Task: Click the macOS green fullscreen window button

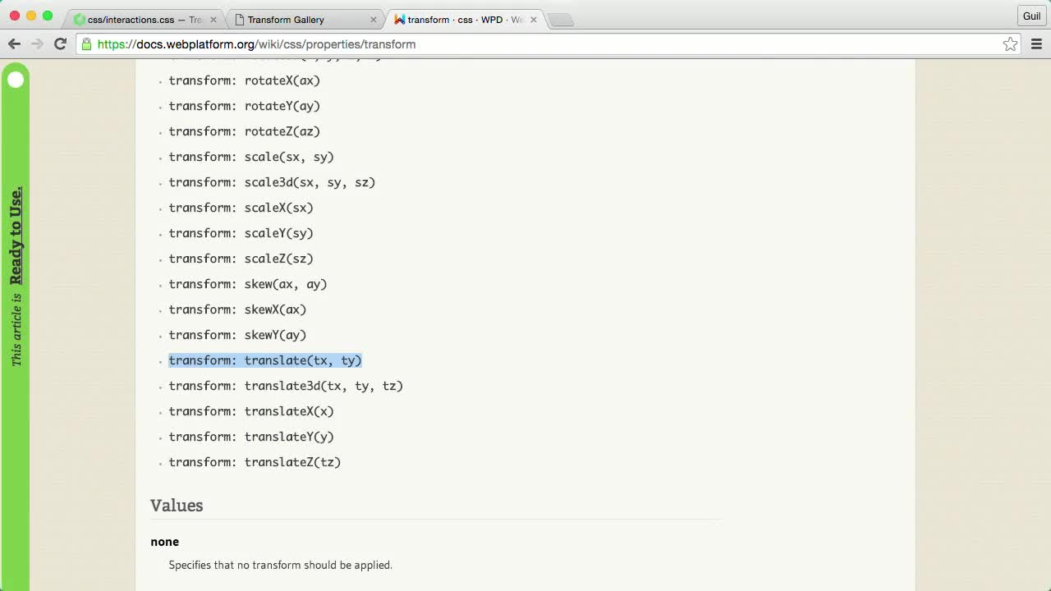Action: tap(48, 16)
